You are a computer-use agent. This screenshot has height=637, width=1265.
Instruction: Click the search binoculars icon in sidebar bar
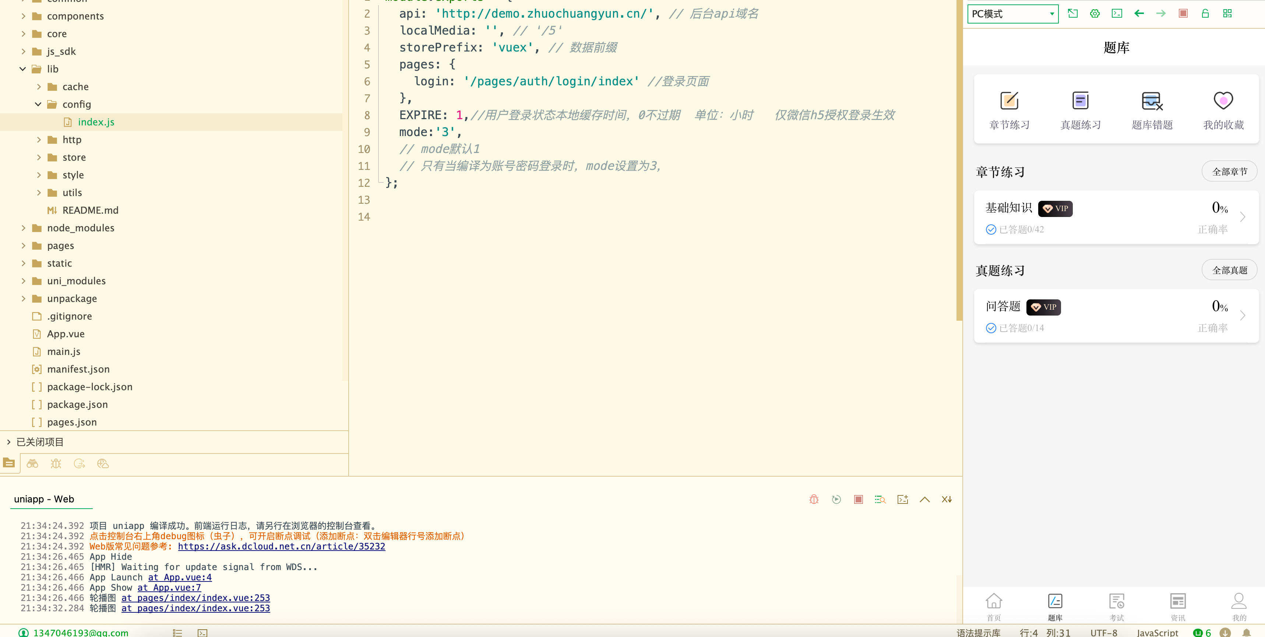(32, 463)
